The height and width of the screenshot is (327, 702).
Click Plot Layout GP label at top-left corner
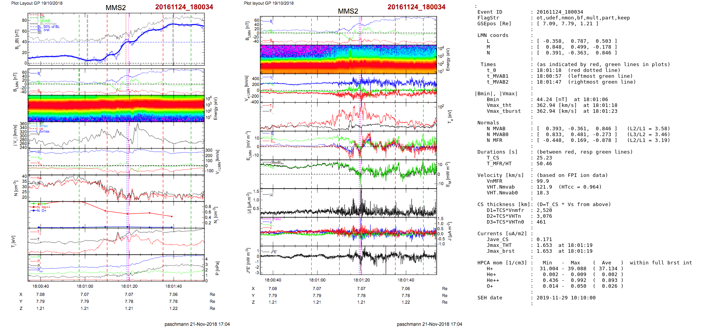click(x=37, y=3)
